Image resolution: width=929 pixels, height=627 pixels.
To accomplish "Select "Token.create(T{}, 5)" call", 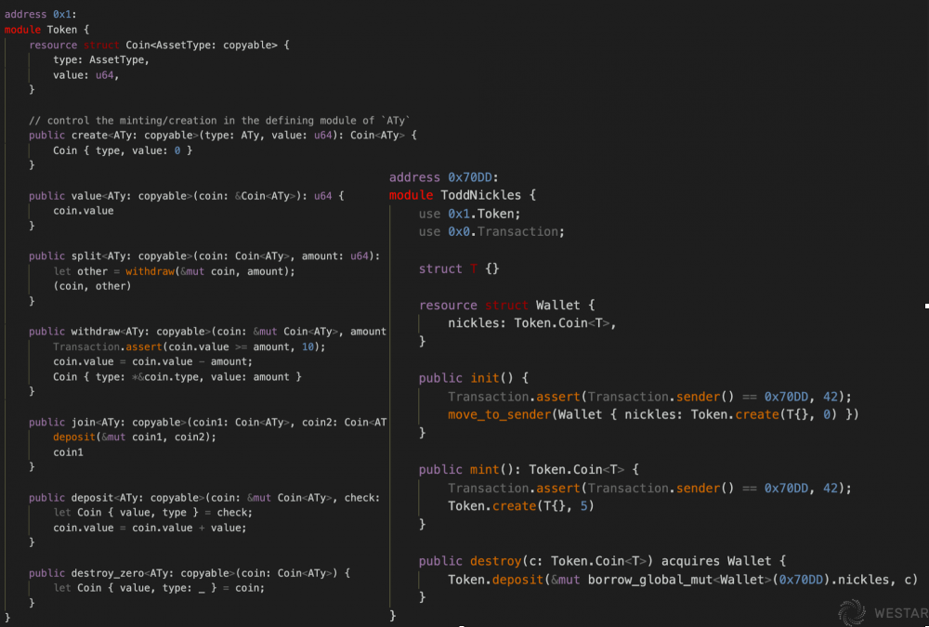I will pyautogui.click(x=521, y=505).
